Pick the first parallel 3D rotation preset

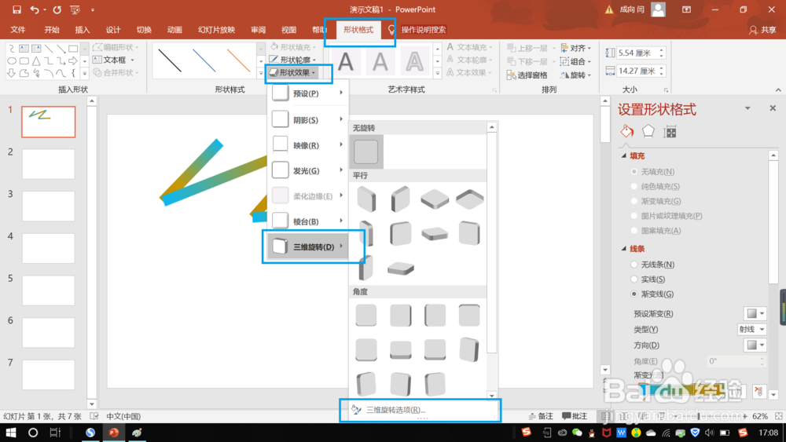tap(366, 199)
